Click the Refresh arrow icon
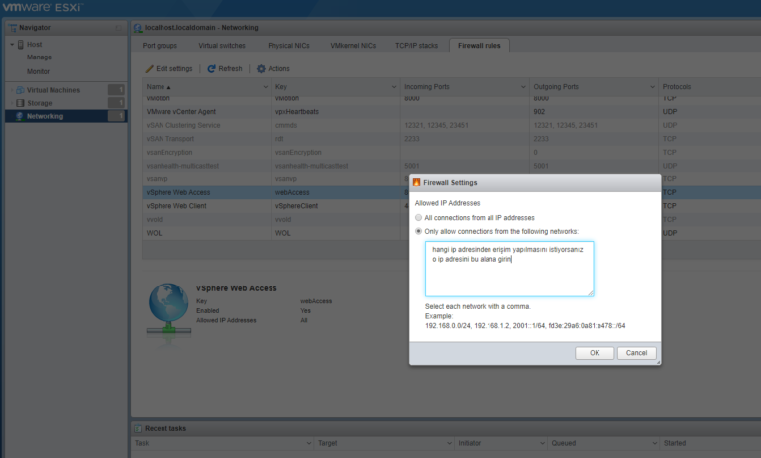 (212, 69)
